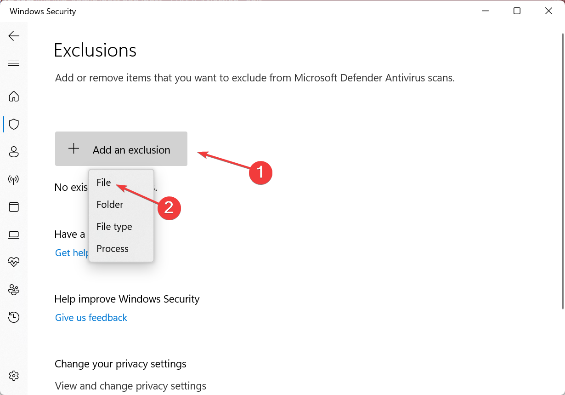Open Give us feedback link
Screen dimensions: 565x395
[x=91, y=317]
